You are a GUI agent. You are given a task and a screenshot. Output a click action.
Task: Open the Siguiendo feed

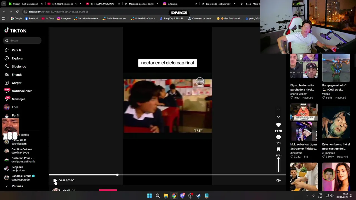(x=15, y=67)
